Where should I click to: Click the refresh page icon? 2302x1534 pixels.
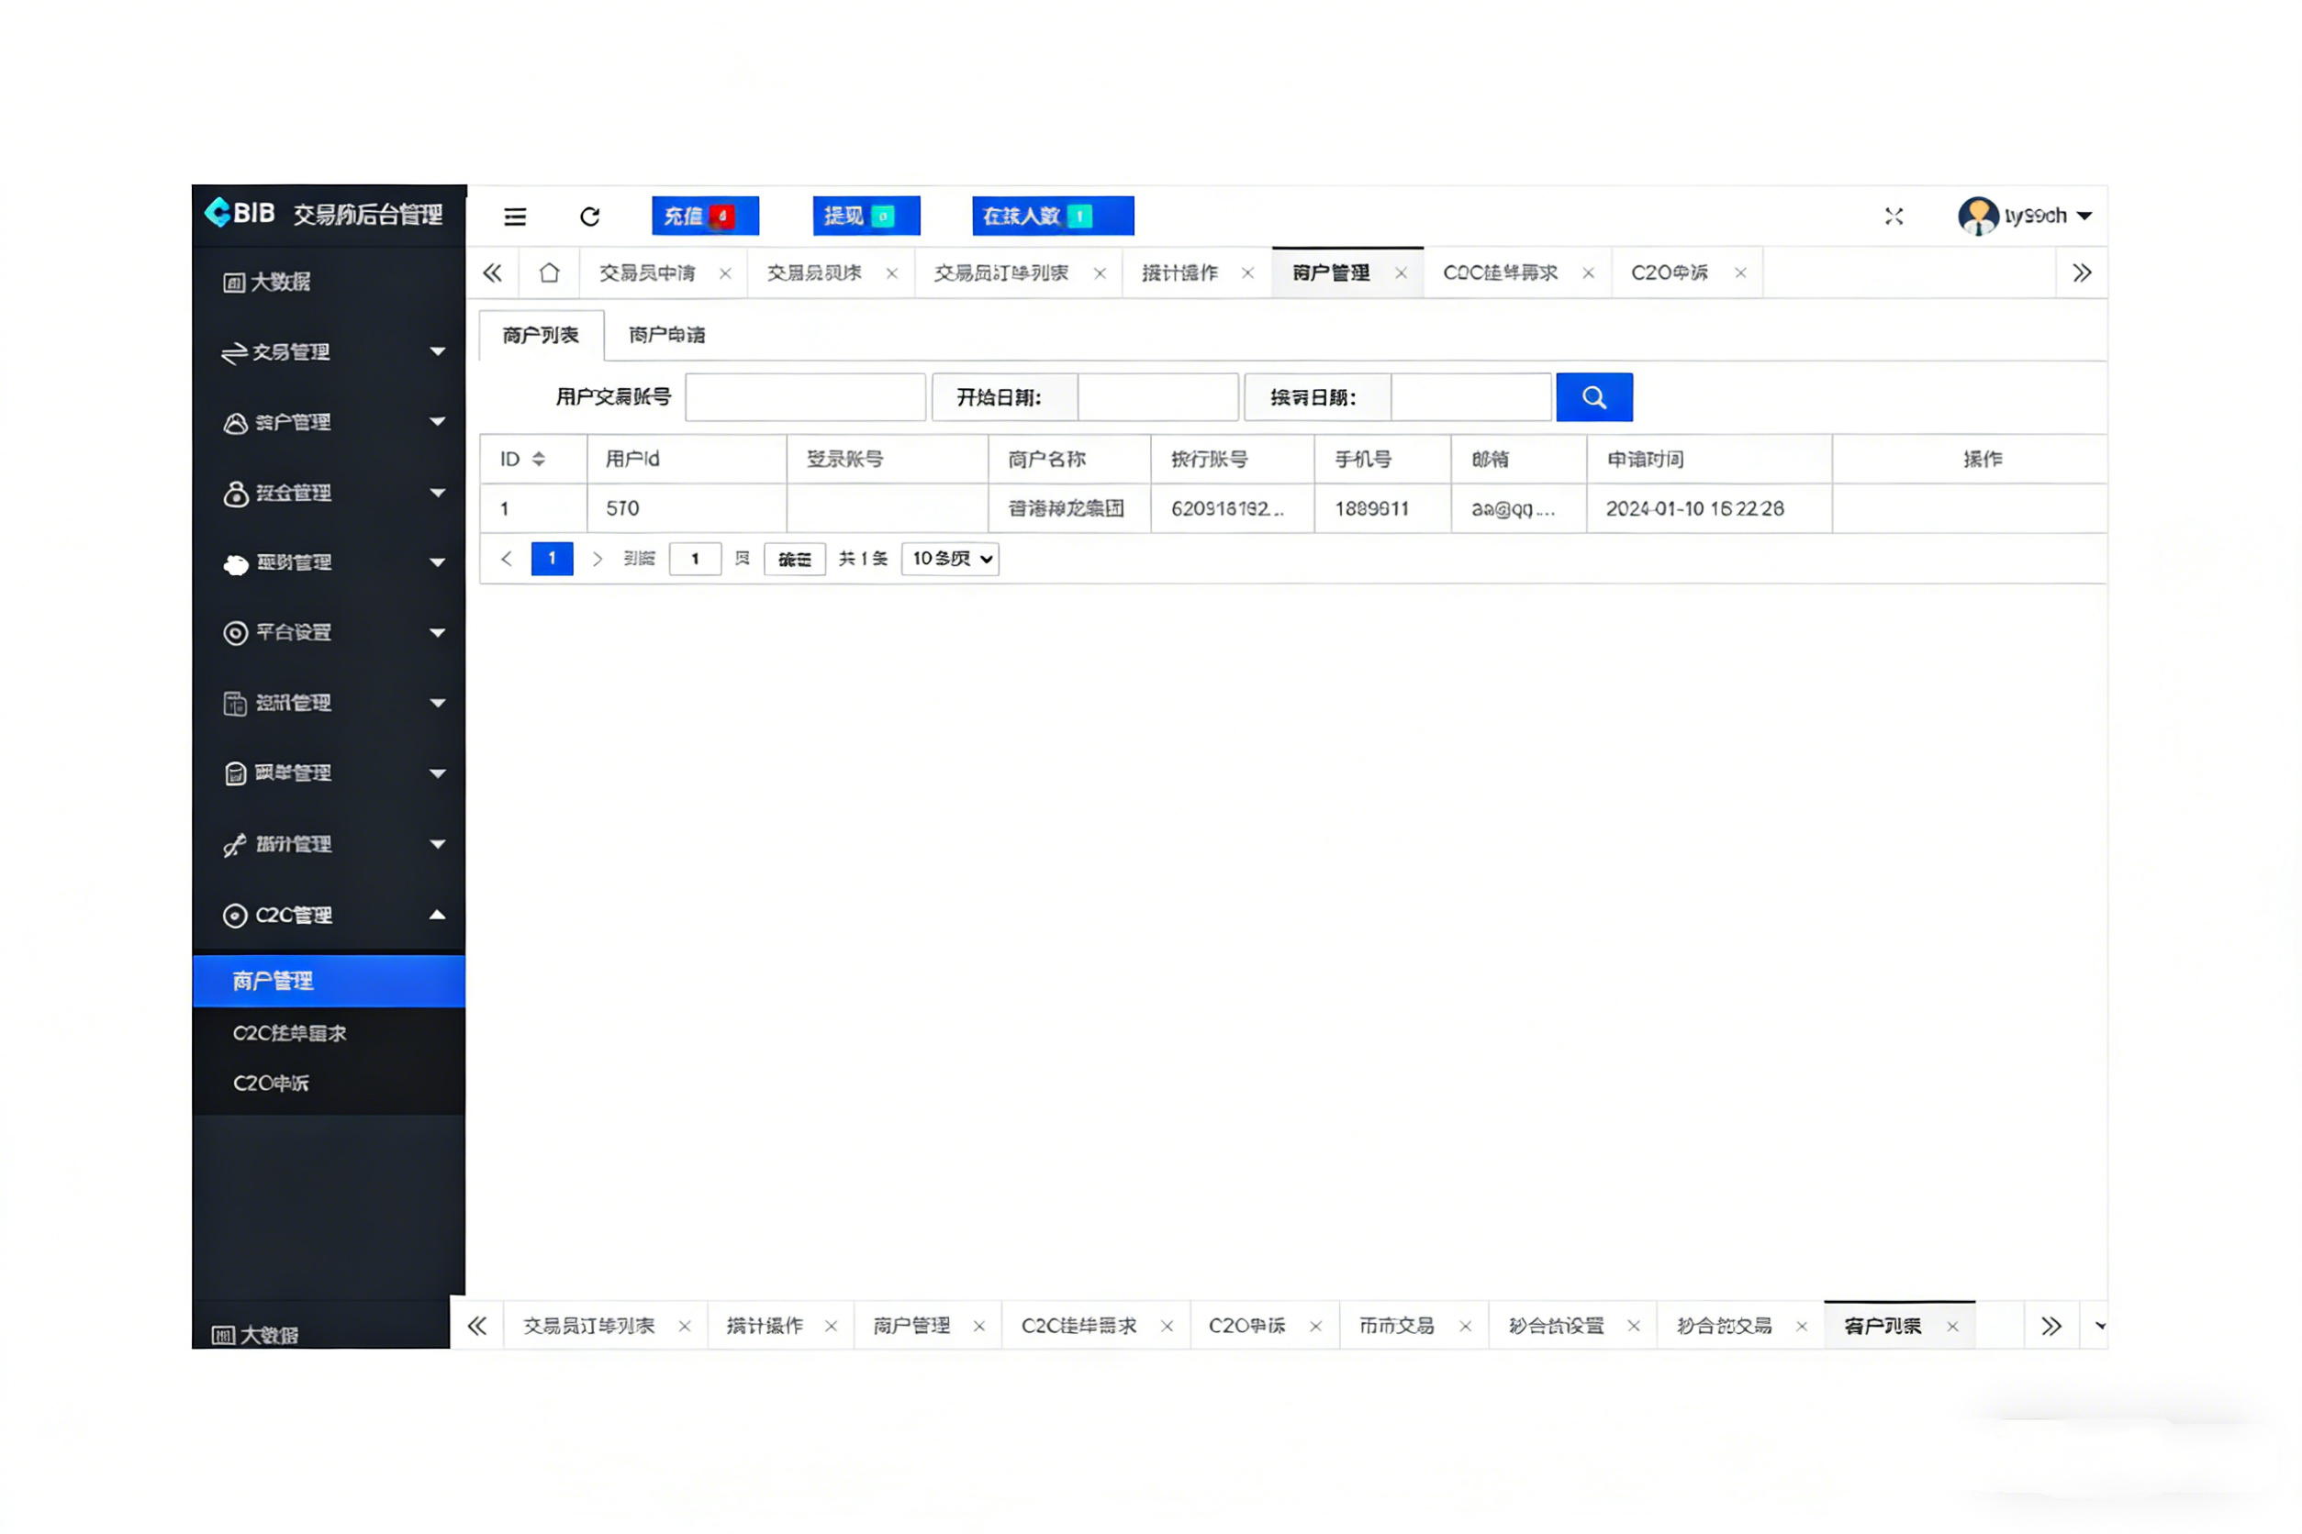tap(589, 217)
